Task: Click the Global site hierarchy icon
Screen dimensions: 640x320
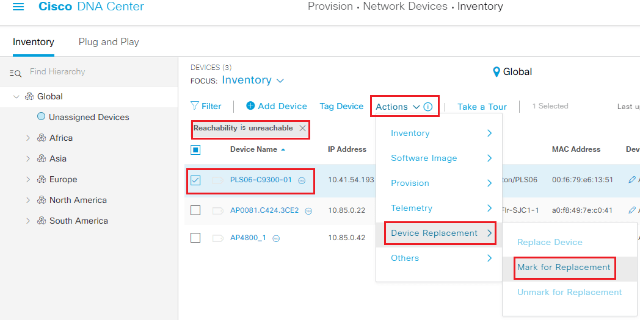Action: coord(29,97)
